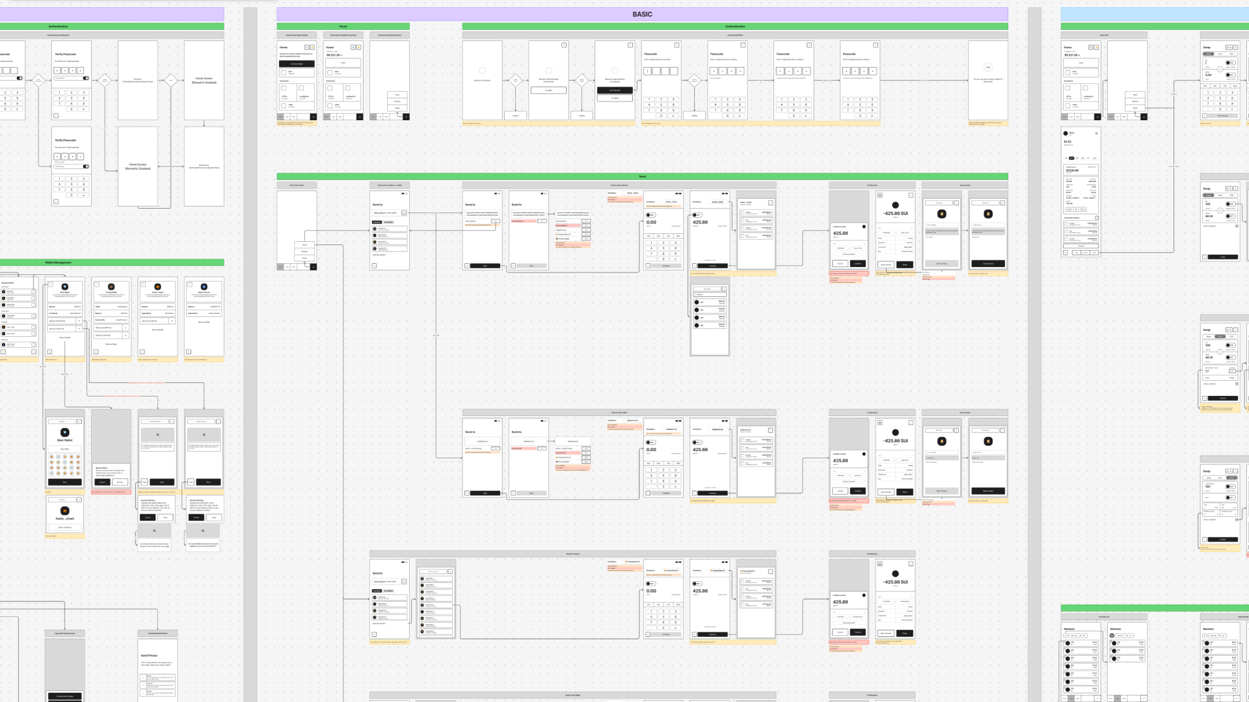The image size is (1249, 702).
Task: Enable the biometrics toggle on the Verify Passcode screen
Action: tap(85, 78)
